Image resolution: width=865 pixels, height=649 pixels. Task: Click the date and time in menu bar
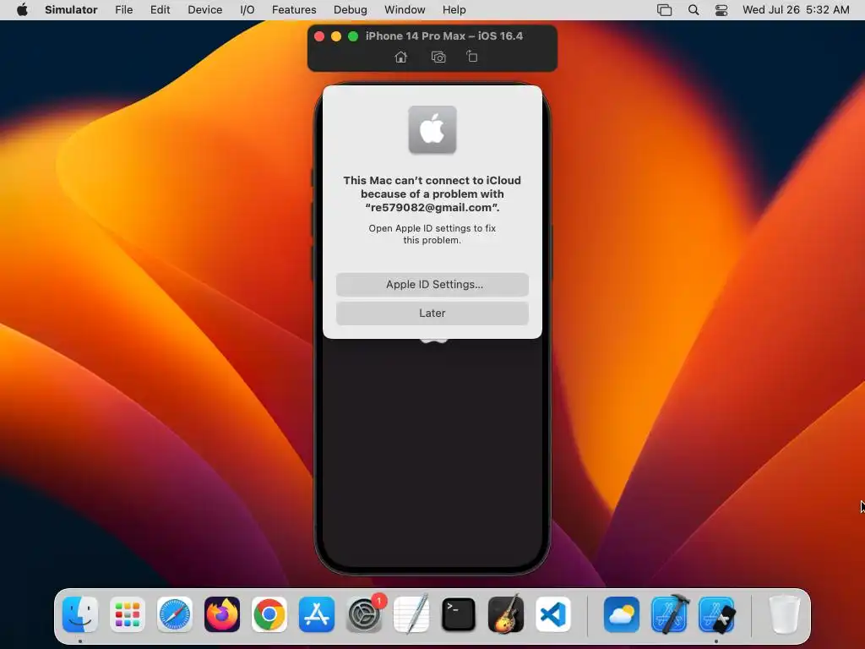pyautogui.click(x=796, y=10)
